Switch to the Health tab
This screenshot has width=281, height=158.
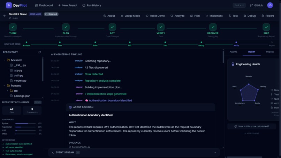click(x=252, y=52)
